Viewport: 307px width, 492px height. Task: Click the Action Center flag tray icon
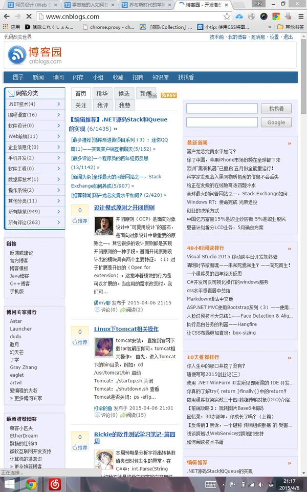pyautogui.click(x=233, y=485)
